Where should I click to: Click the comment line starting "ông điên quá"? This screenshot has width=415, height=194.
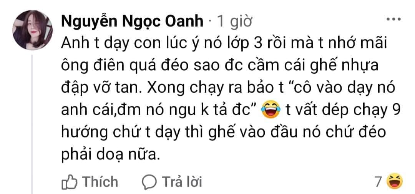(x=220, y=66)
